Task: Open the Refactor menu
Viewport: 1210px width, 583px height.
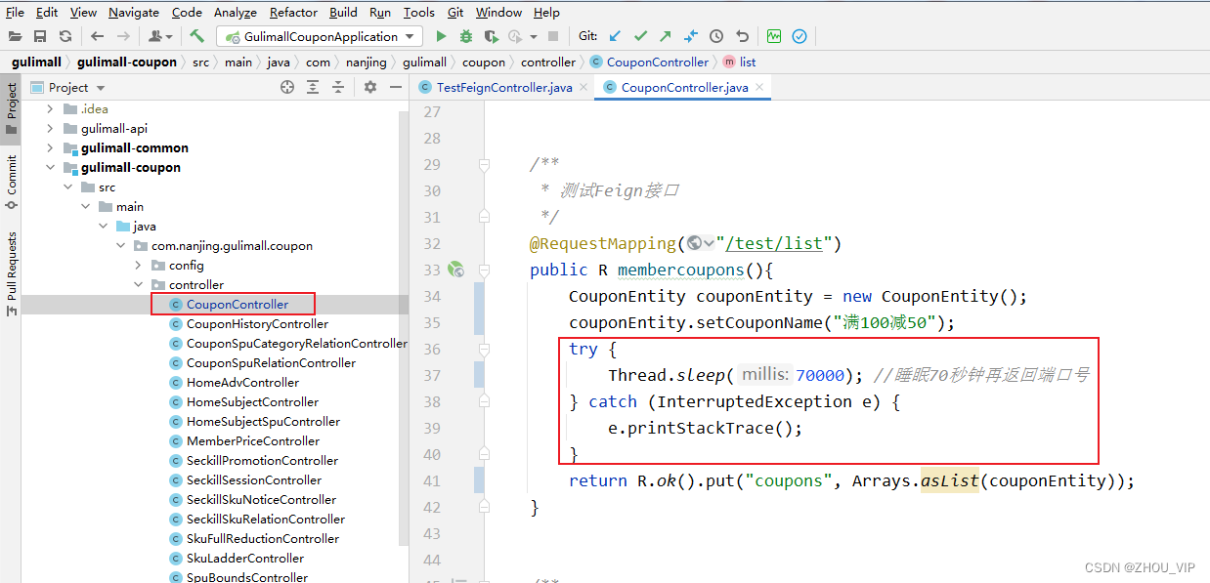Action: point(293,12)
